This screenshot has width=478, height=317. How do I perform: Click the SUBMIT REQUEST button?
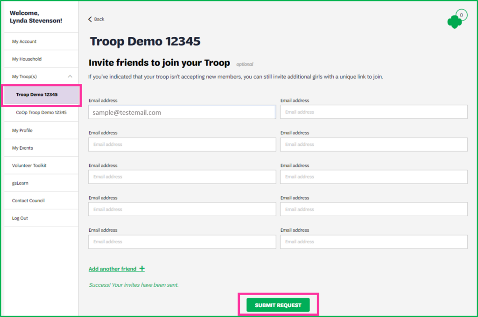pyautogui.click(x=278, y=305)
